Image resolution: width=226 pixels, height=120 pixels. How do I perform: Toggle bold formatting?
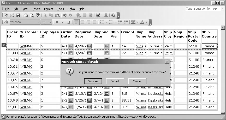pyautogui.click(x=57, y=22)
